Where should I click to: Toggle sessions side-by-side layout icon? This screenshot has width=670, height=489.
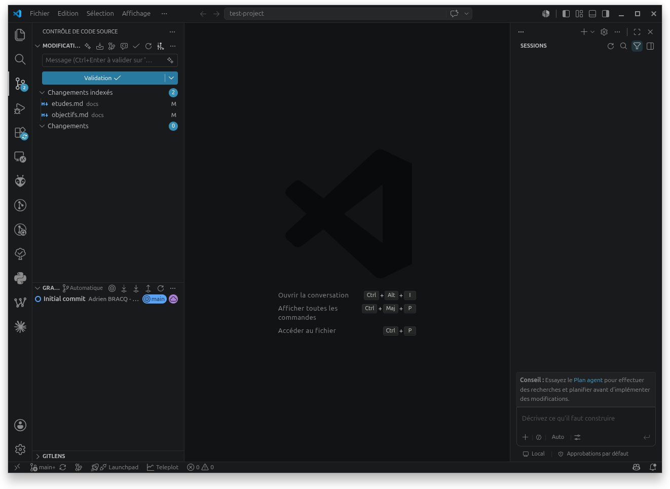[650, 46]
